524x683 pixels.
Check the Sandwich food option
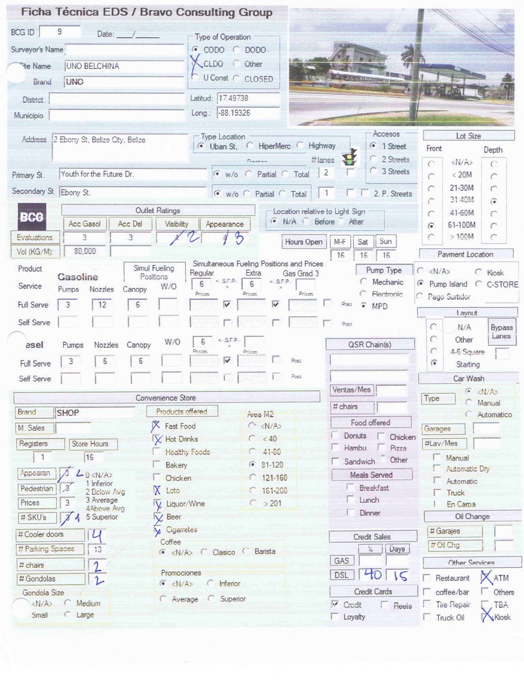335,461
